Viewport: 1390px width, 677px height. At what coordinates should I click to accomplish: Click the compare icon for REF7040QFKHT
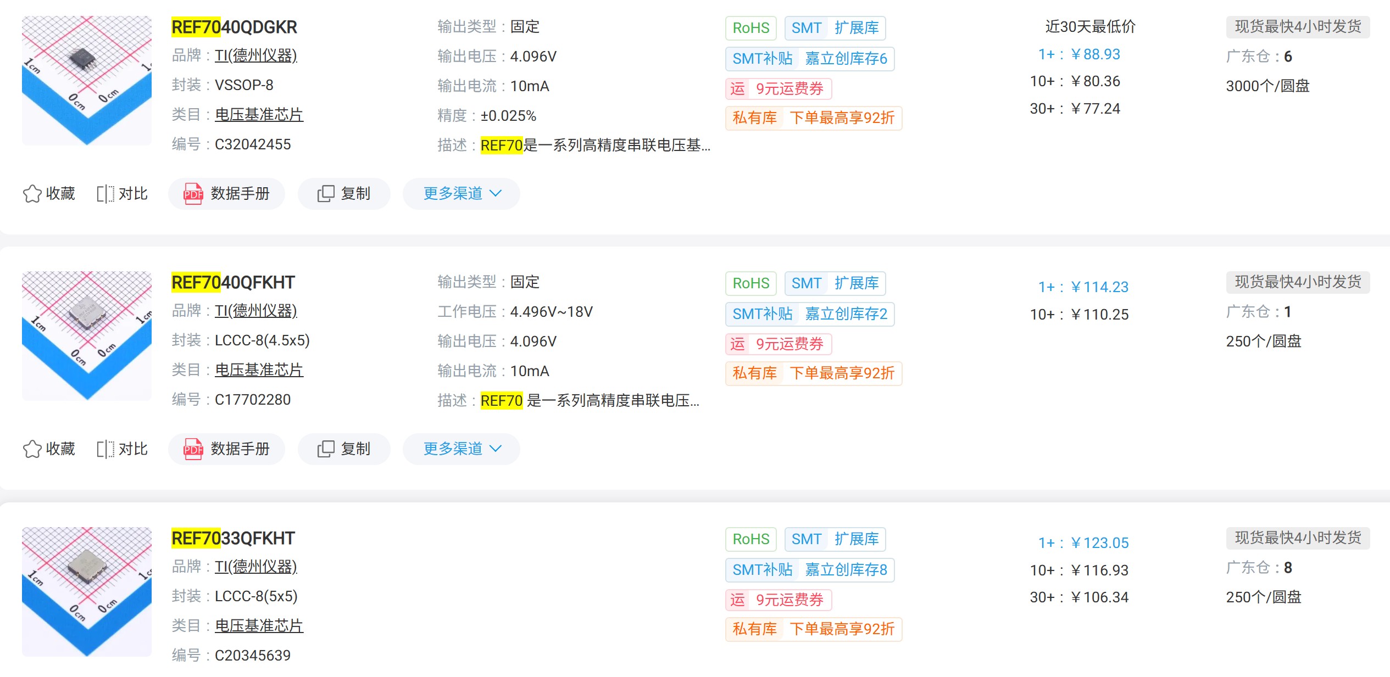[107, 449]
